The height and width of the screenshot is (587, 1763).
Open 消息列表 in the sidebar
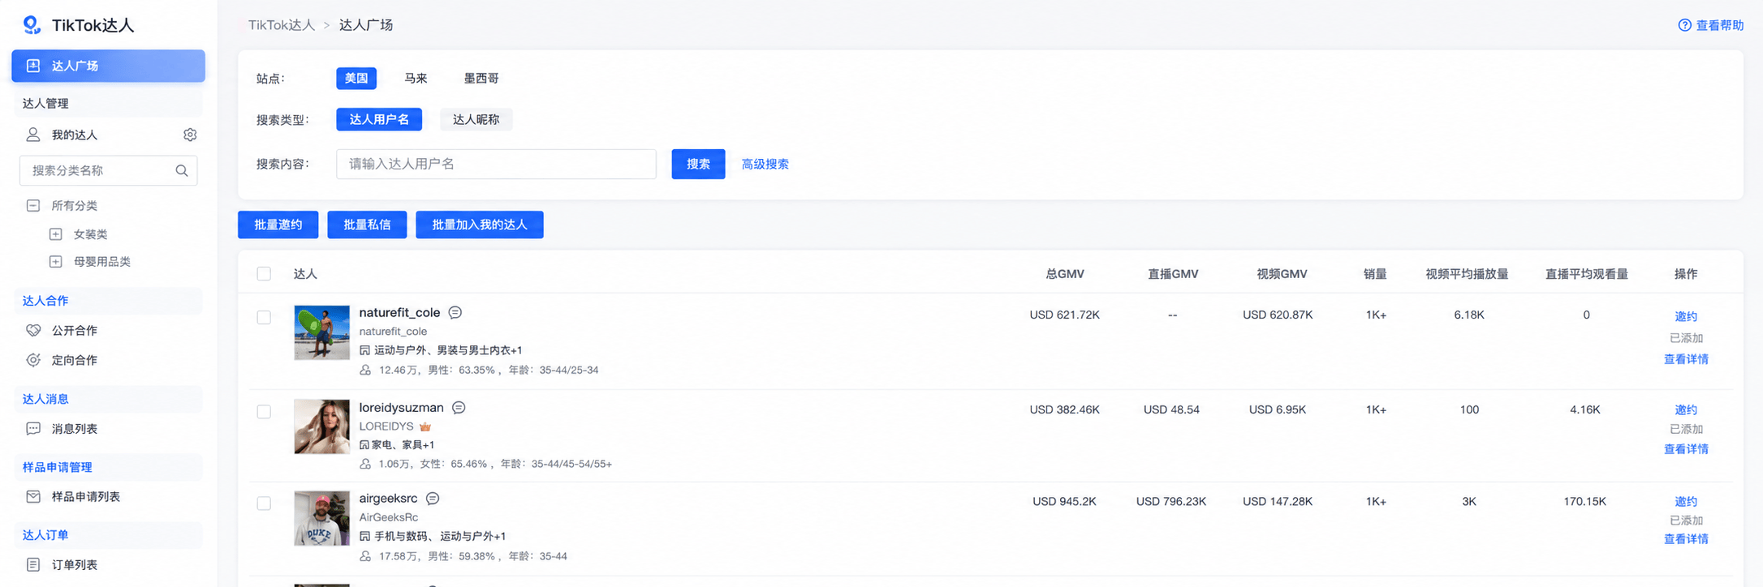[75, 428]
